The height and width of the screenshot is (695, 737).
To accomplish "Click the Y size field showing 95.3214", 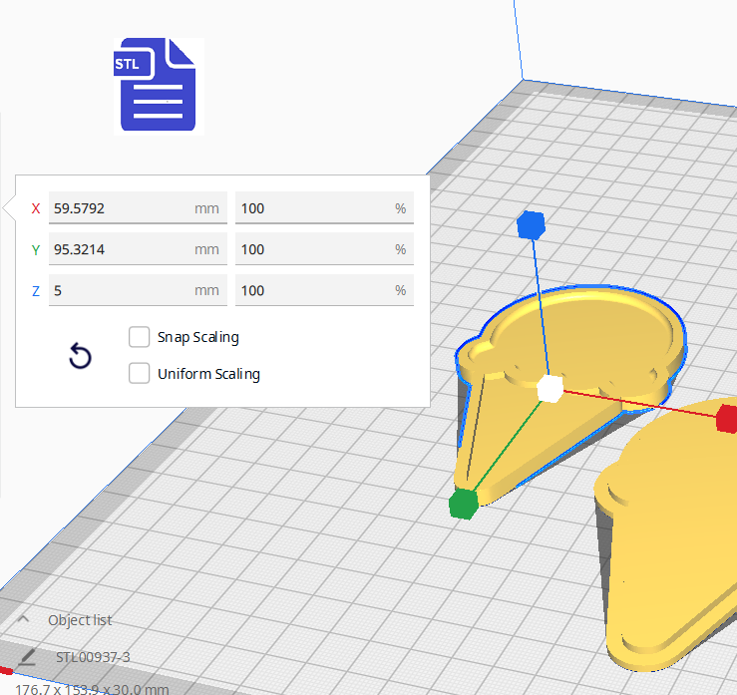I will [120, 249].
